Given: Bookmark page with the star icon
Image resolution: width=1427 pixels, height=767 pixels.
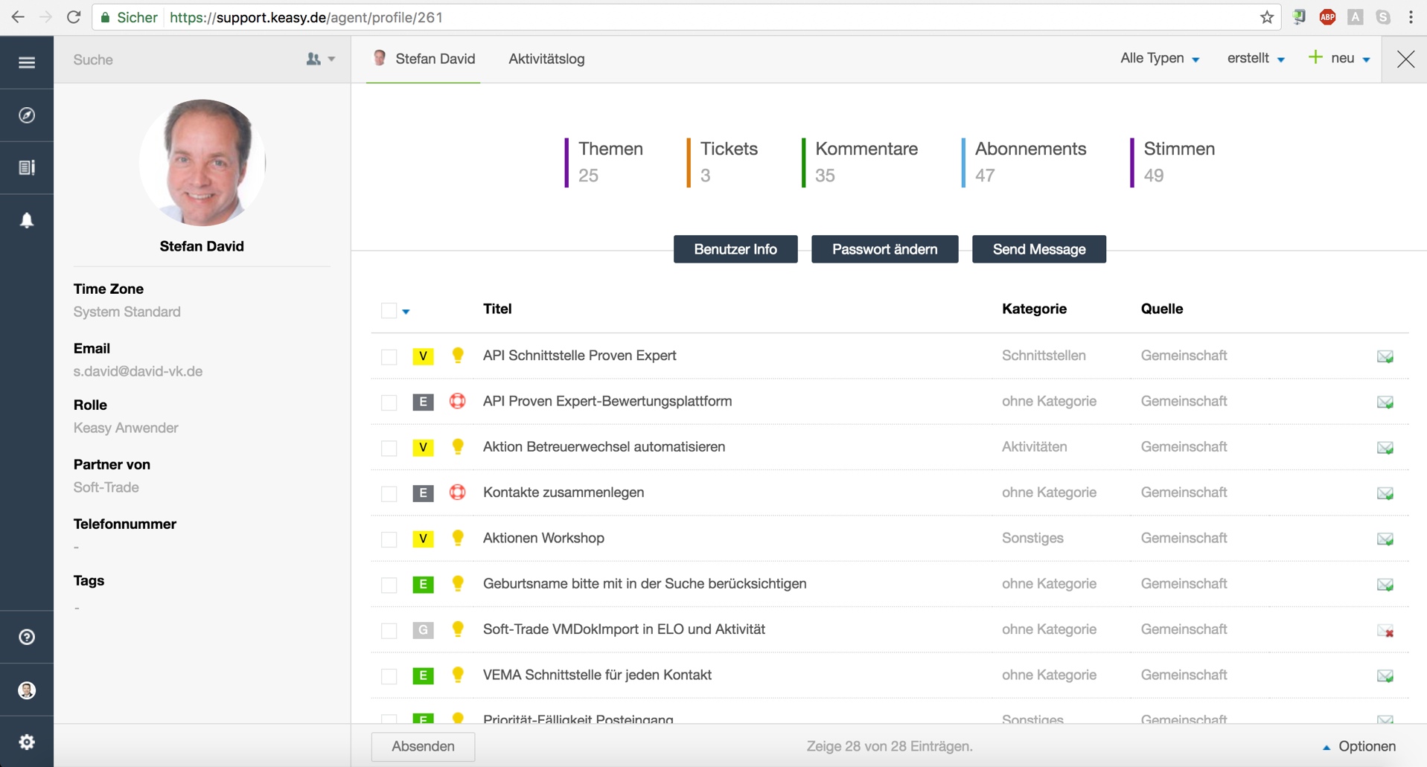Looking at the screenshot, I should pos(1266,17).
